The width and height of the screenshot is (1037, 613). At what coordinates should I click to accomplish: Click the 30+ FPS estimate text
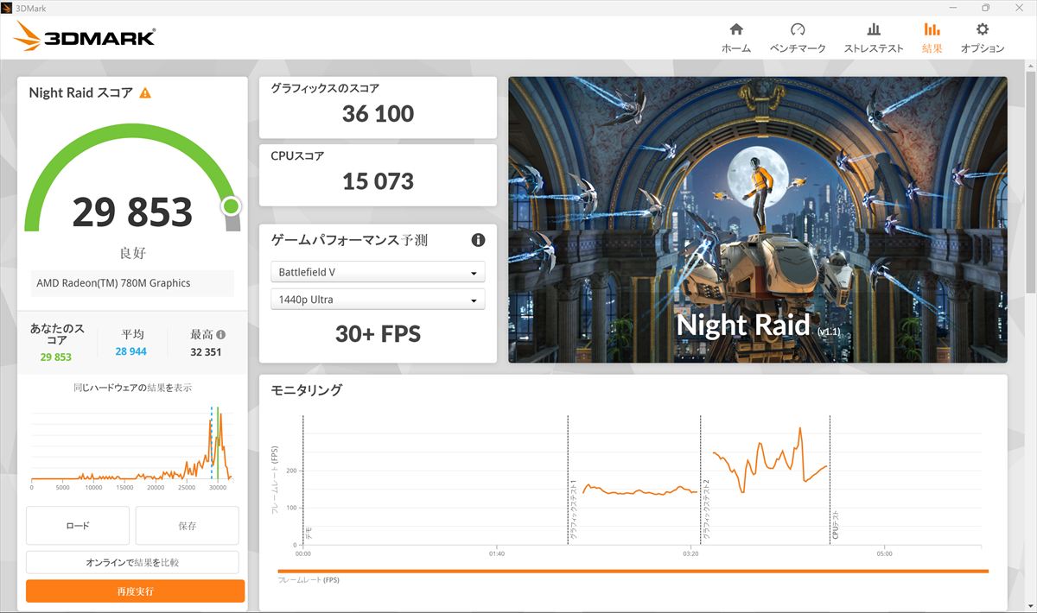click(378, 334)
